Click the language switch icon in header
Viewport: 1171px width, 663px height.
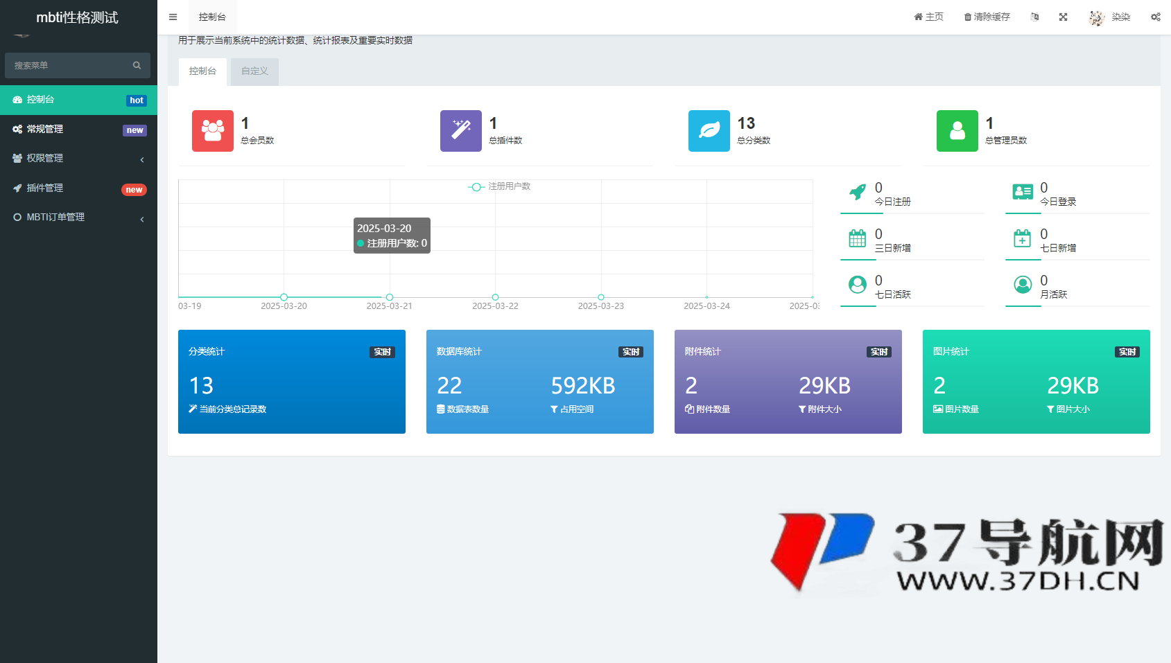(1034, 17)
